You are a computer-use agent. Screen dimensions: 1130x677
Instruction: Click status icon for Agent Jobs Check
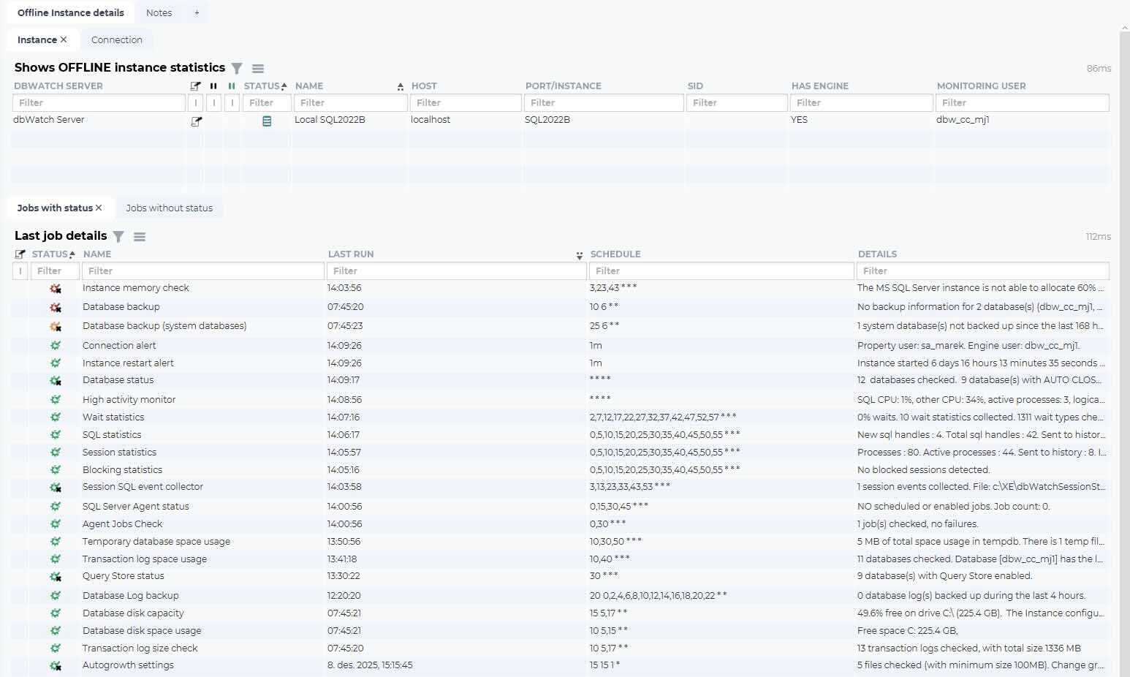coord(56,523)
